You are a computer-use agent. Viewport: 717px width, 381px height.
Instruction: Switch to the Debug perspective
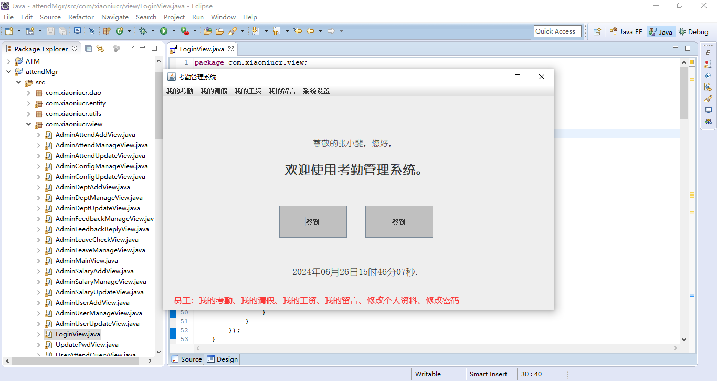693,31
